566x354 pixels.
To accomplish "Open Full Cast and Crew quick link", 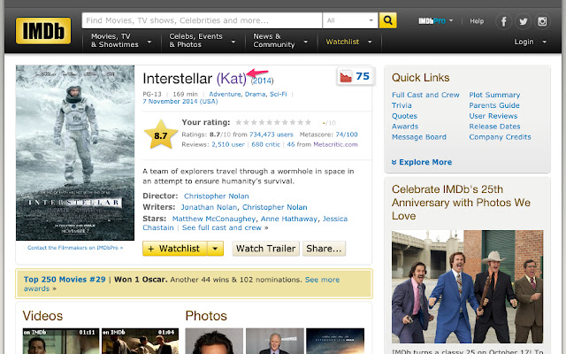I will (425, 95).
